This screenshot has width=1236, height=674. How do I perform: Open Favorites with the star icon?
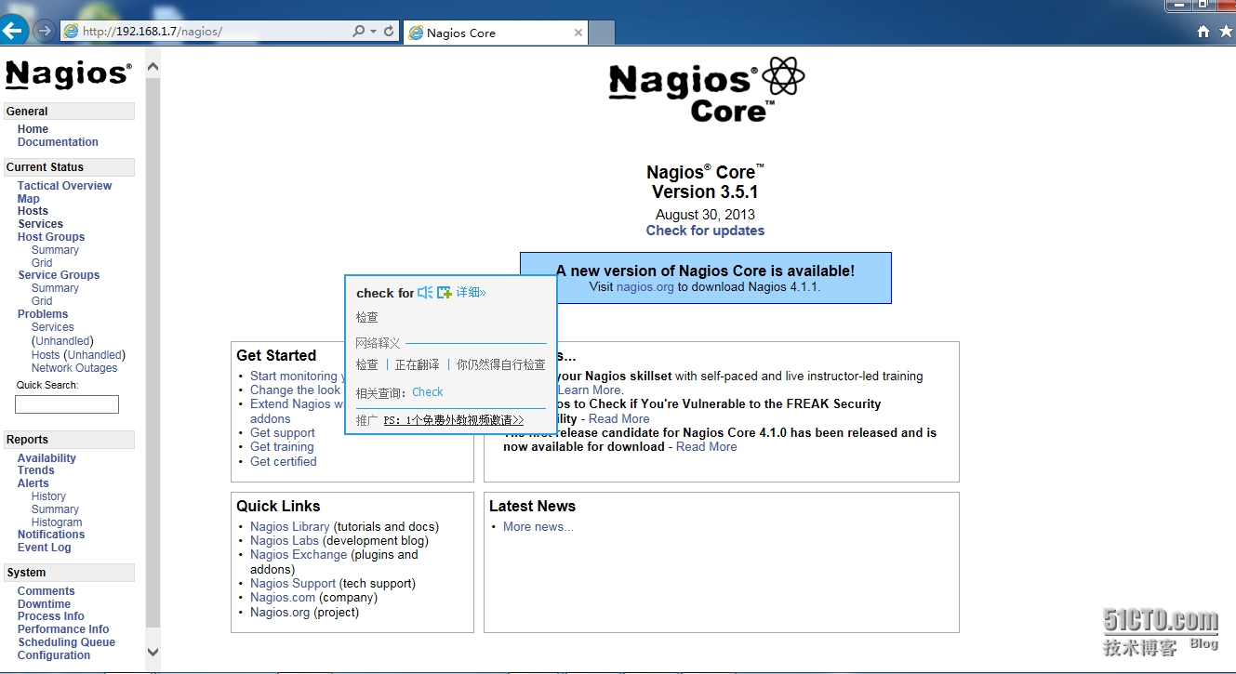pos(1226,32)
